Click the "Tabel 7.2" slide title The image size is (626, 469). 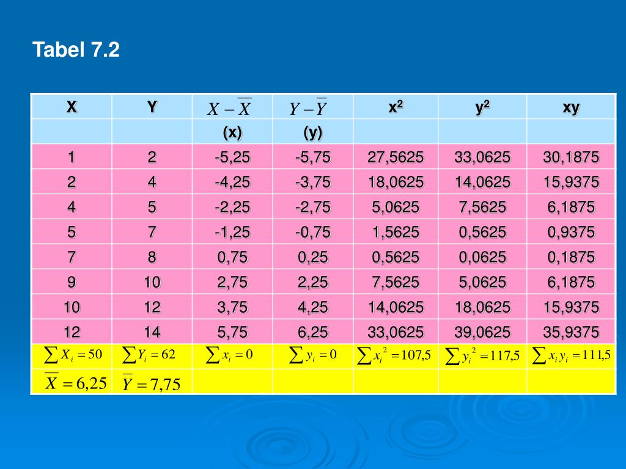pyautogui.click(x=76, y=50)
